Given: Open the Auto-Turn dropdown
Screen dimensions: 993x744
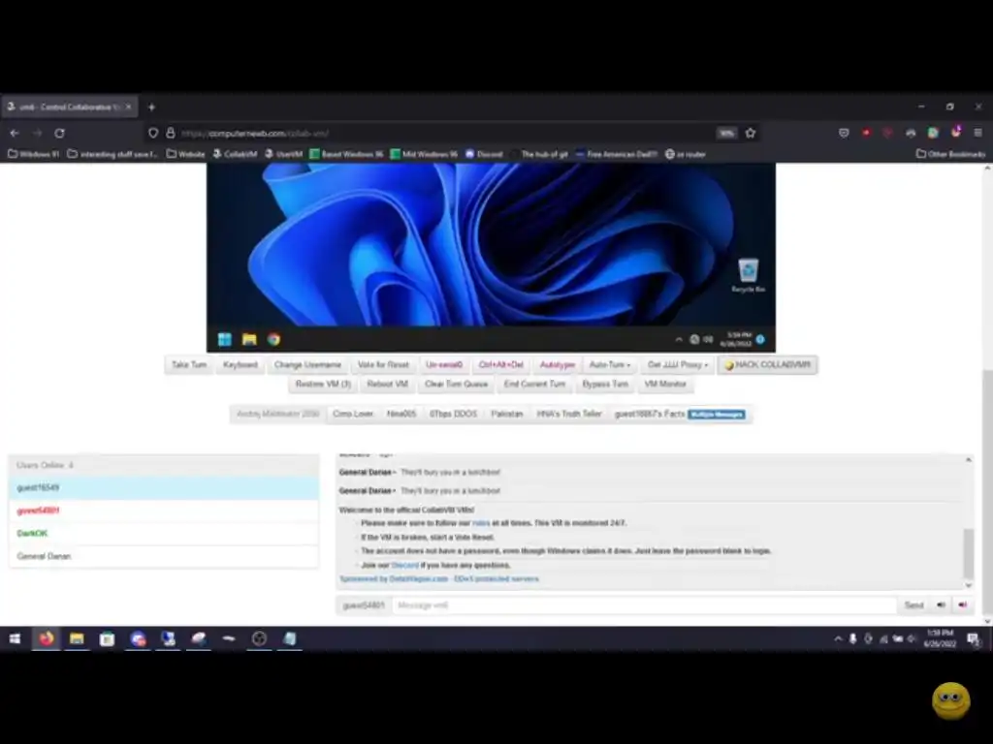Looking at the screenshot, I should (609, 365).
